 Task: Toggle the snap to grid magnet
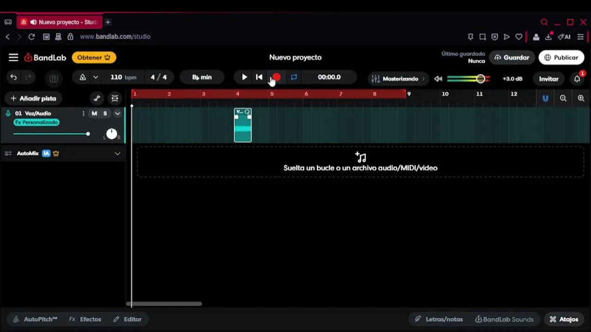545,98
